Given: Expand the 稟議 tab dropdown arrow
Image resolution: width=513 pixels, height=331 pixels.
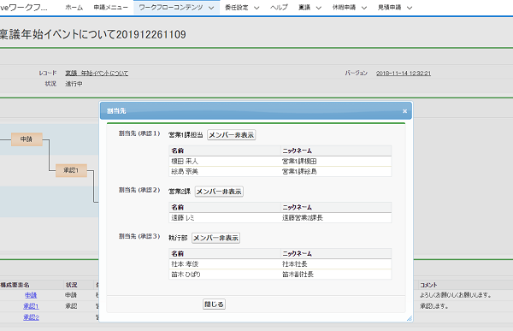Looking at the screenshot, I should click(x=318, y=8).
